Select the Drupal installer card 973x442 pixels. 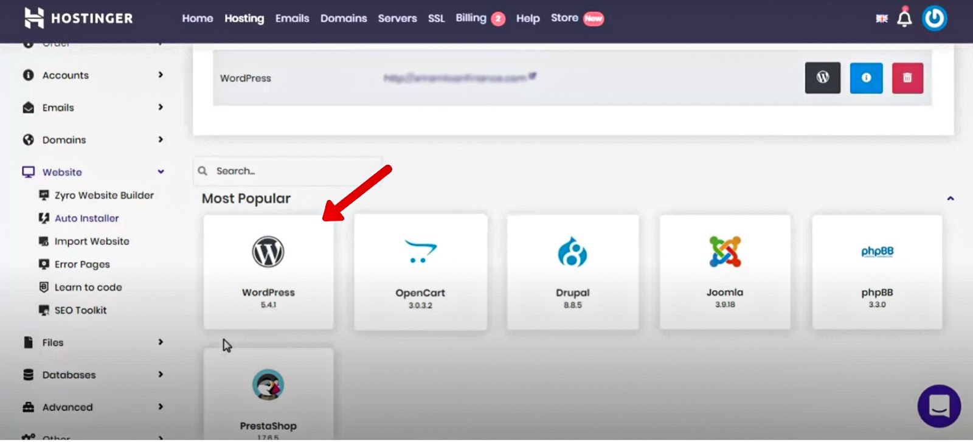[x=573, y=272]
